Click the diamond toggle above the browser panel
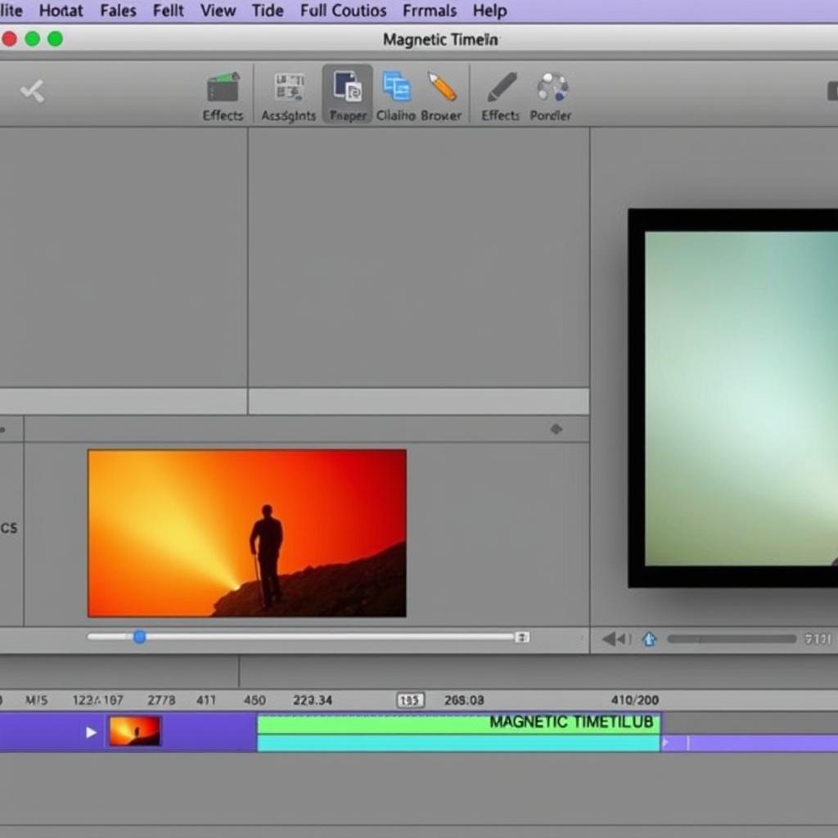 point(557,428)
